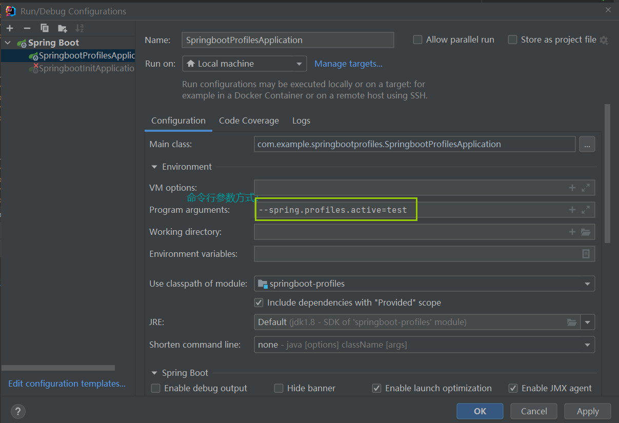Create a new configuration folder

coord(62,28)
